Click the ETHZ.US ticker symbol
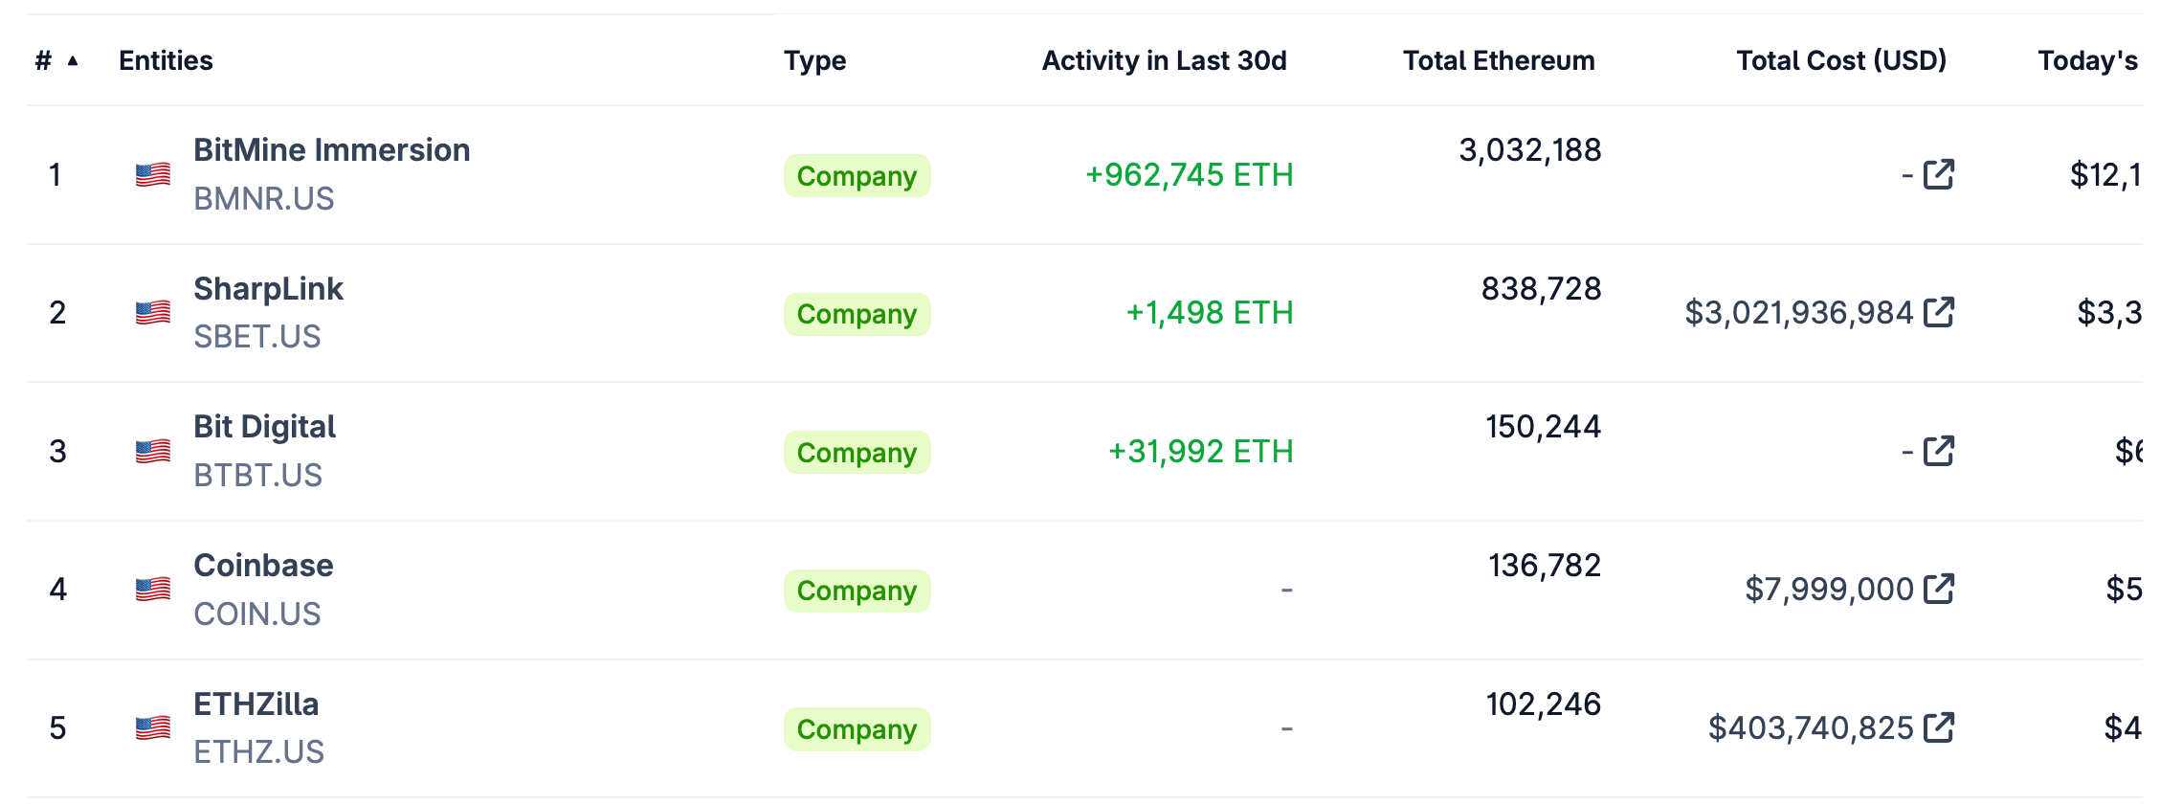 [258, 752]
